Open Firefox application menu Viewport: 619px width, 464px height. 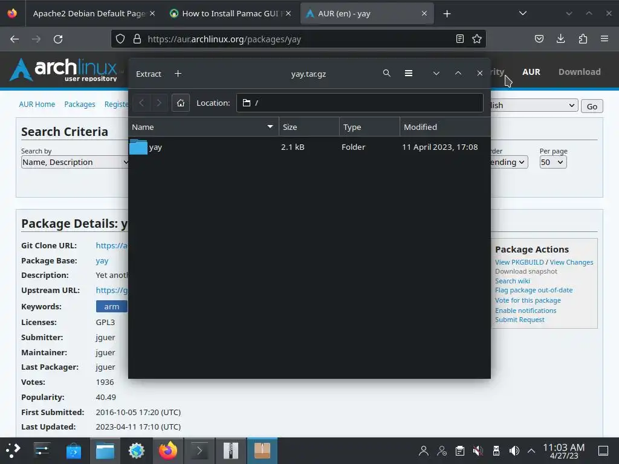[604, 39]
